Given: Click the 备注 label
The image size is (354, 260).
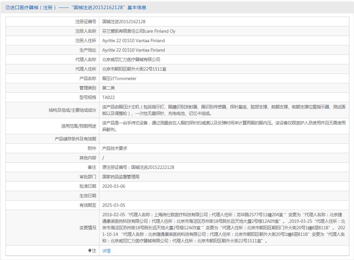Looking at the screenshot, I should [x=92, y=167].
